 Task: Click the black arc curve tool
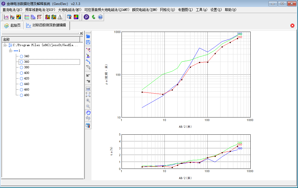[88, 67]
